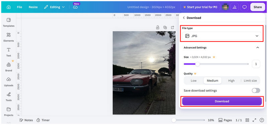Open the user profile avatar
268x125 pixels.
click(225, 7)
